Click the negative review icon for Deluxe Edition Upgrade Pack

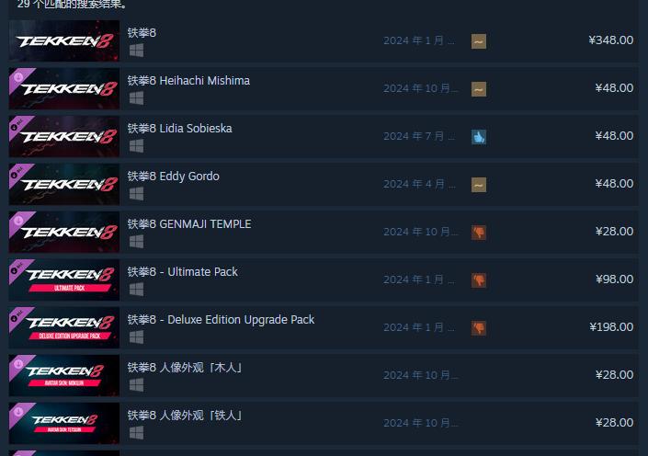pos(479,328)
